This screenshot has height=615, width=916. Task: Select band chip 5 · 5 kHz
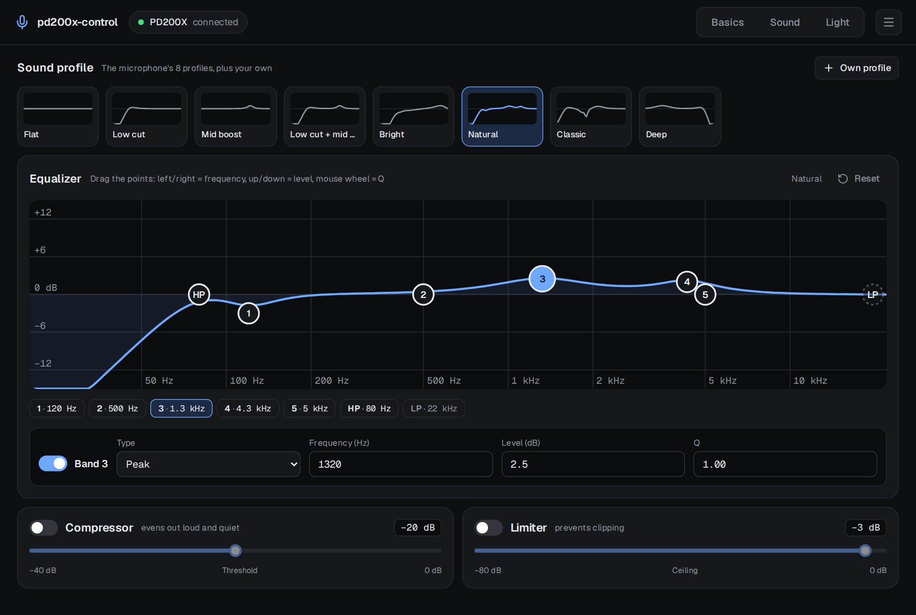click(310, 409)
